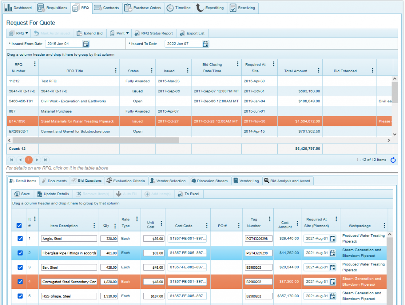Open the RFQ Title column options menu
This screenshot has height=305, width=405.
point(115,70)
